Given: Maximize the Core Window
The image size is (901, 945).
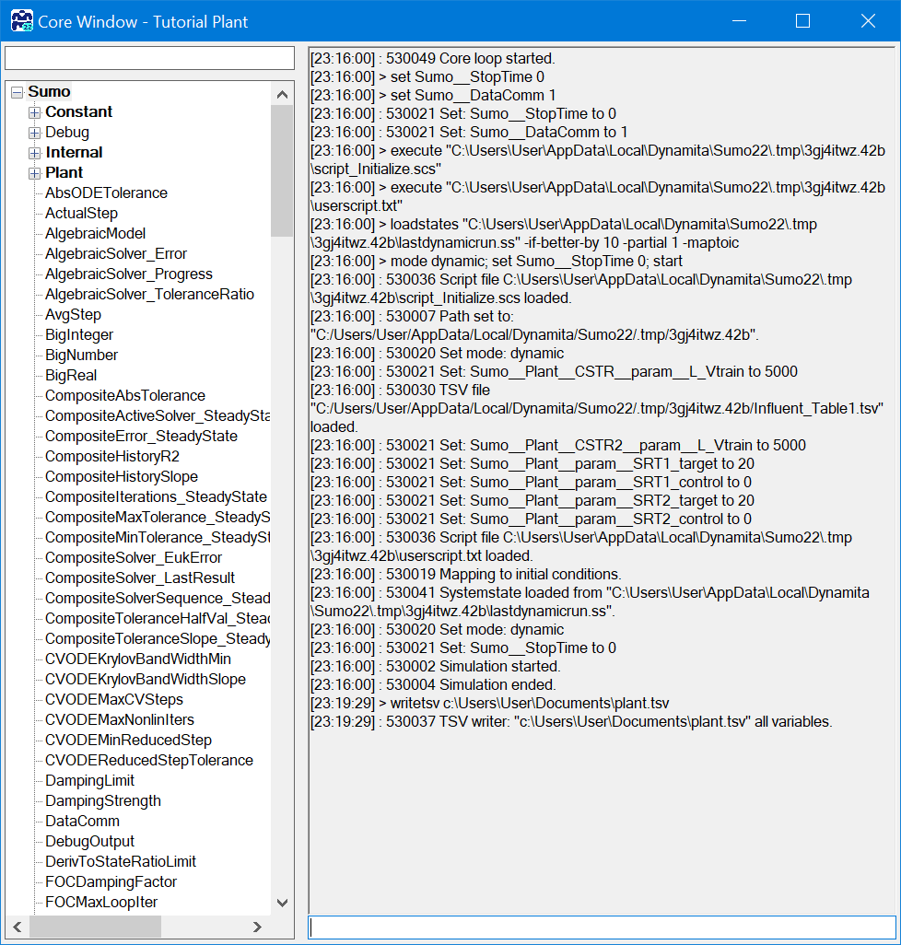Looking at the screenshot, I should [802, 21].
